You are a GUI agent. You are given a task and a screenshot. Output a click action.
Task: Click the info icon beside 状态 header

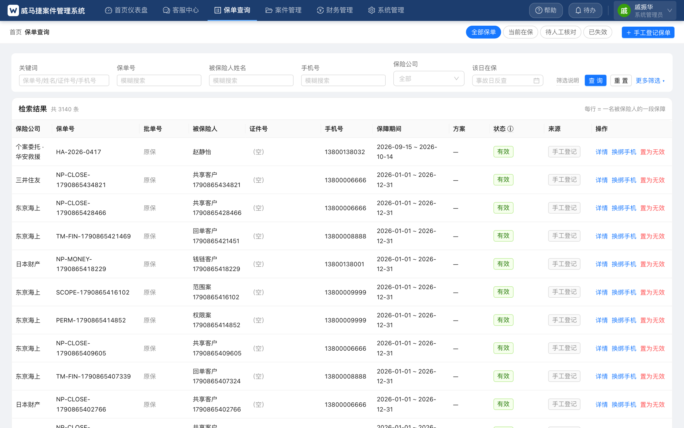point(510,129)
